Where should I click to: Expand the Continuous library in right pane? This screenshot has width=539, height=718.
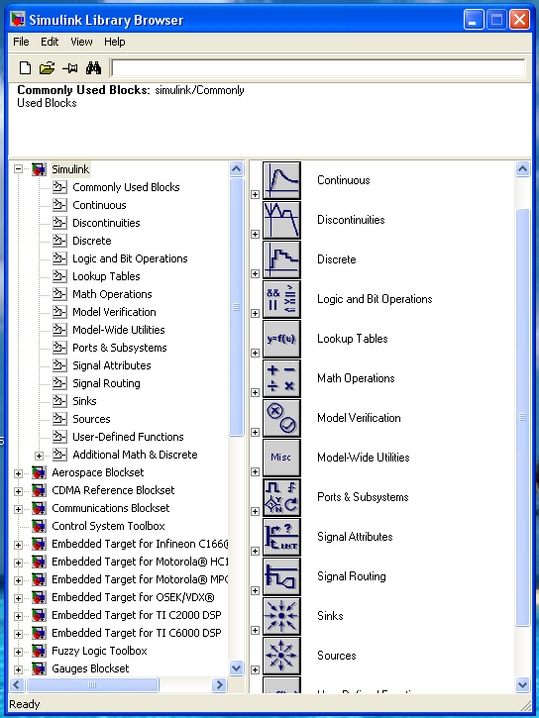(x=255, y=195)
